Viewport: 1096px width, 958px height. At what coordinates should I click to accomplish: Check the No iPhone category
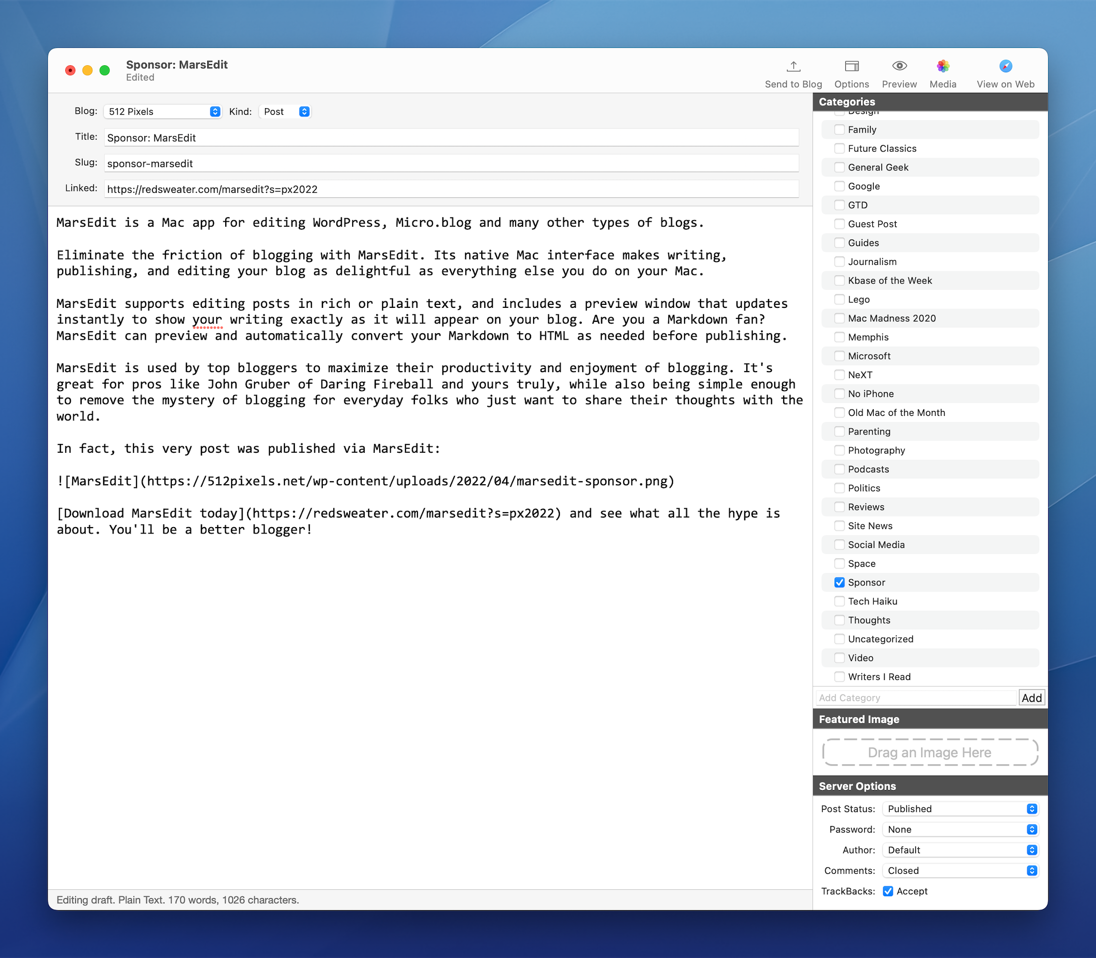(x=839, y=394)
